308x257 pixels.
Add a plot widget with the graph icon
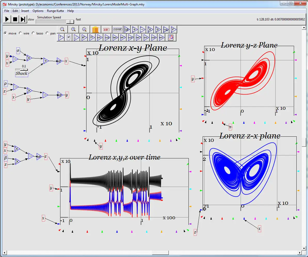click(170, 38)
